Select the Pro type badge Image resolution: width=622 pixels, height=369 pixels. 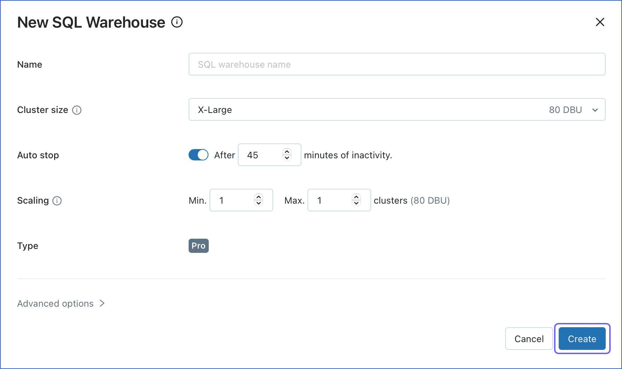198,246
